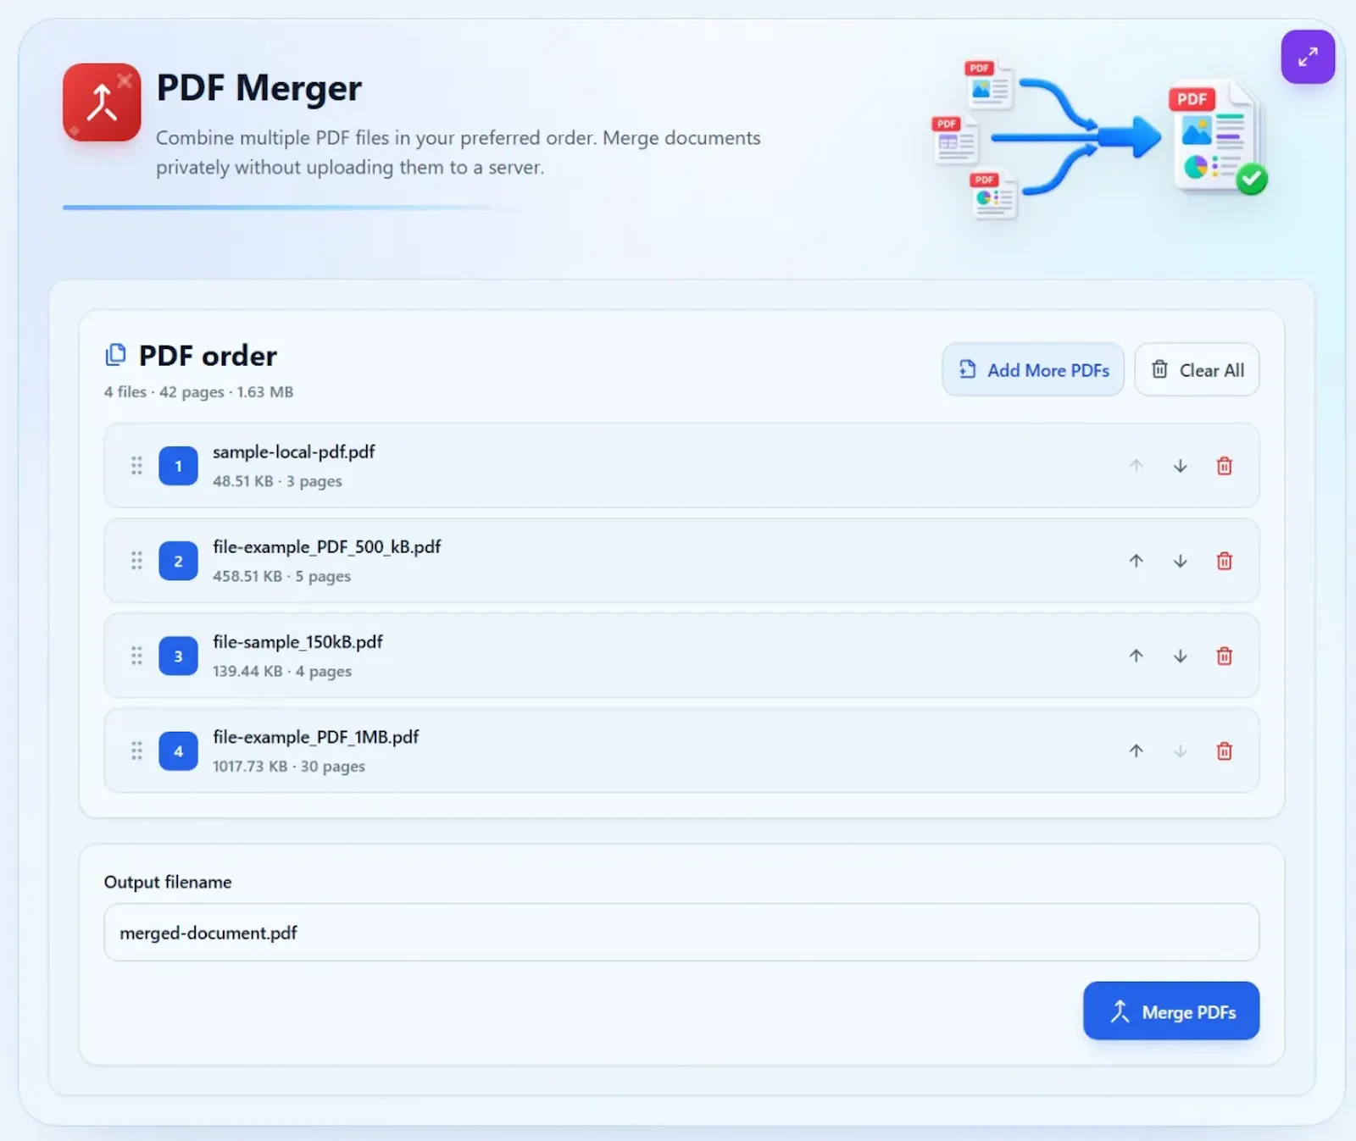
Task: Move file-example_PDF_1MB.pdf up
Action: click(1136, 751)
